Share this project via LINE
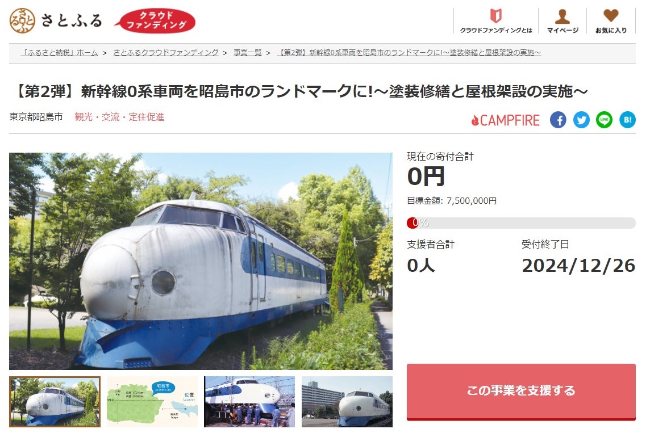 click(604, 120)
